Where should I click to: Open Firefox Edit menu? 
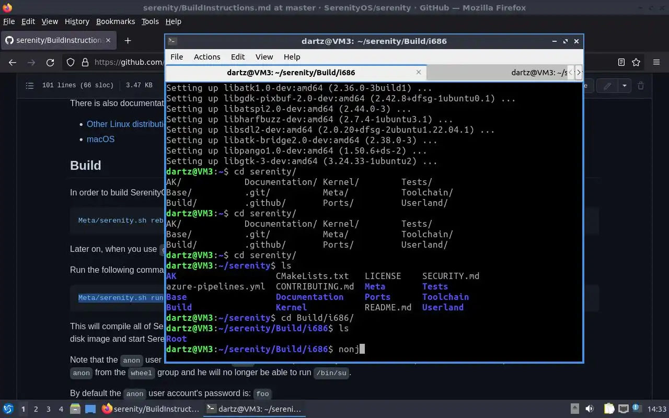click(x=28, y=21)
